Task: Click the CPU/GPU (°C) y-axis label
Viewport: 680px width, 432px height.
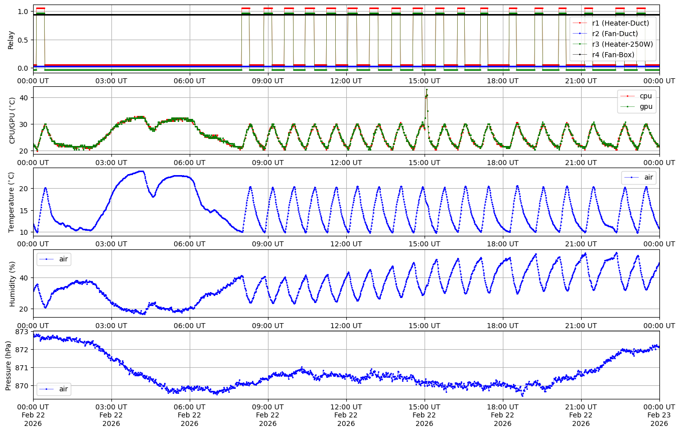Action: pyautogui.click(x=12, y=120)
